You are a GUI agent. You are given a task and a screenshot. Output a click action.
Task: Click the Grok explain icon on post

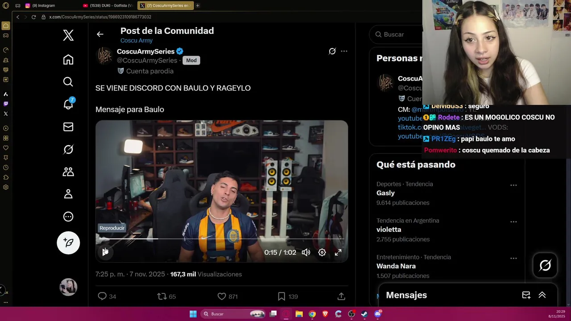click(332, 51)
